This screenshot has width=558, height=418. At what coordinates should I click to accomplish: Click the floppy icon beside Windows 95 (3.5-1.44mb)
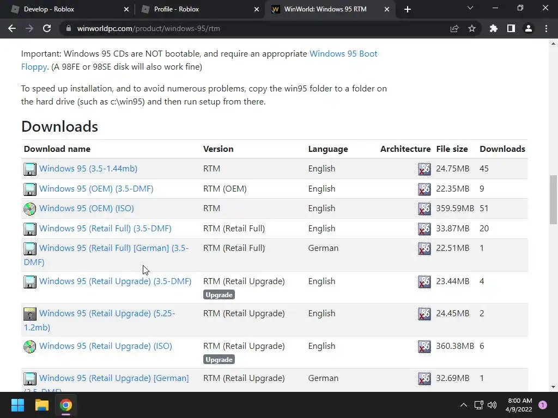pos(30,169)
